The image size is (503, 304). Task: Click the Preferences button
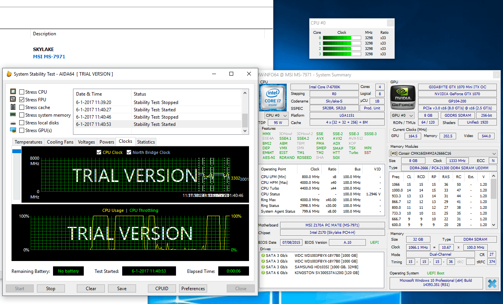193,289
